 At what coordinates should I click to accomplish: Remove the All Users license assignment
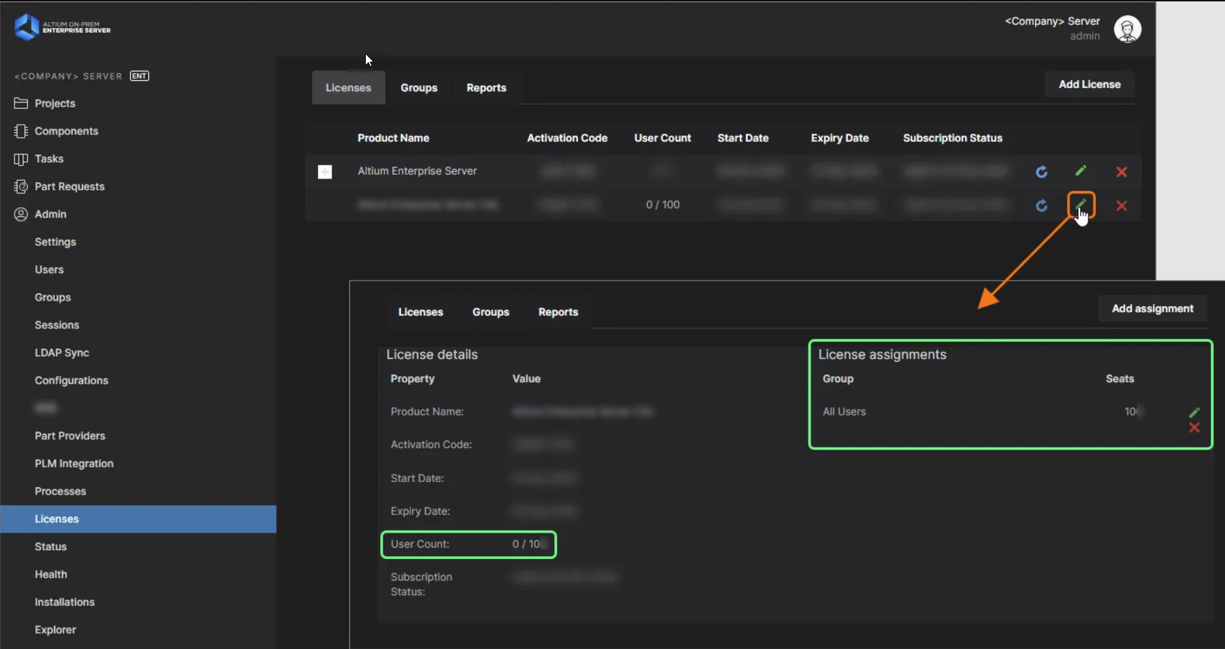(x=1194, y=428)
